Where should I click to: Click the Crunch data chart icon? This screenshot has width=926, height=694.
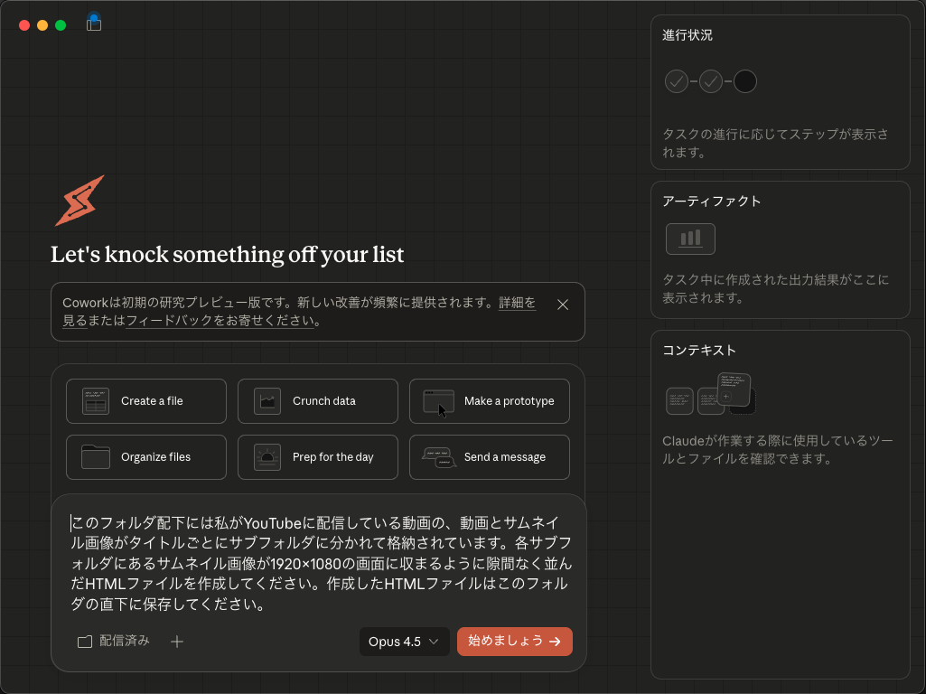click(x=267, y=401)
